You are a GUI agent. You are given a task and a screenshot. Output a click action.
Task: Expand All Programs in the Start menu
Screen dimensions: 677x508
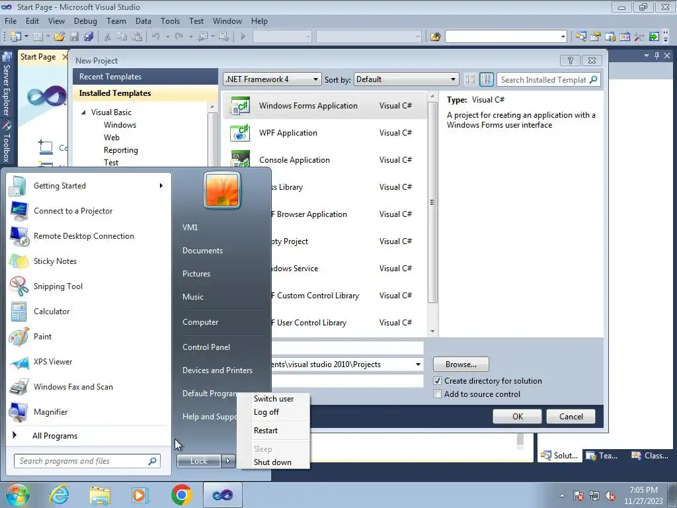[x=55, y=436]
